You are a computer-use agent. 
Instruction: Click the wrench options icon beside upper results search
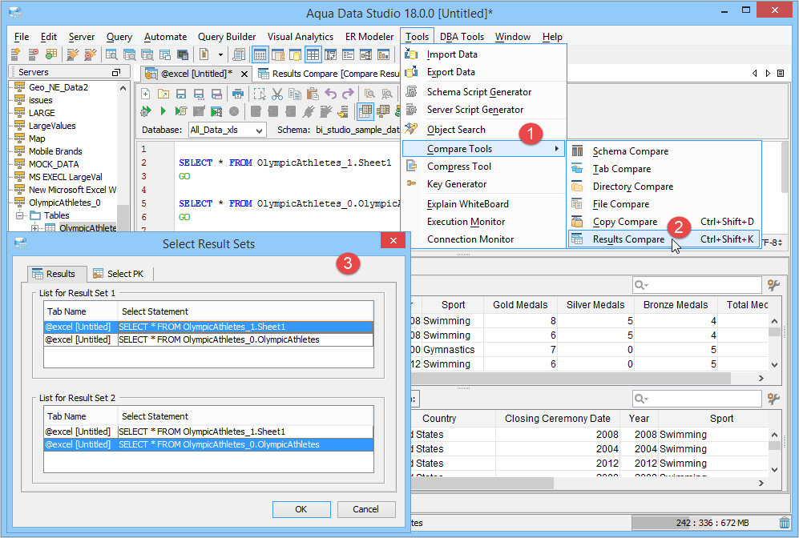(773, 285)
